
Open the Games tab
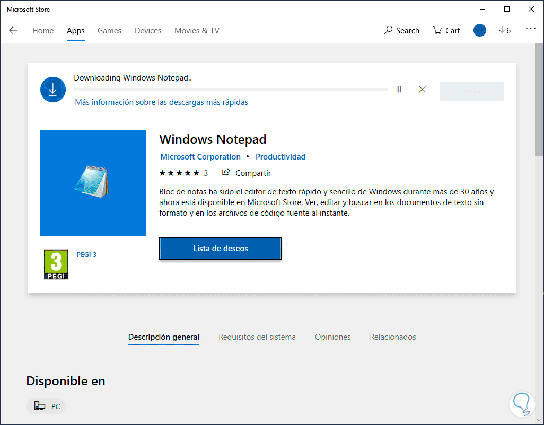(109, 31)
